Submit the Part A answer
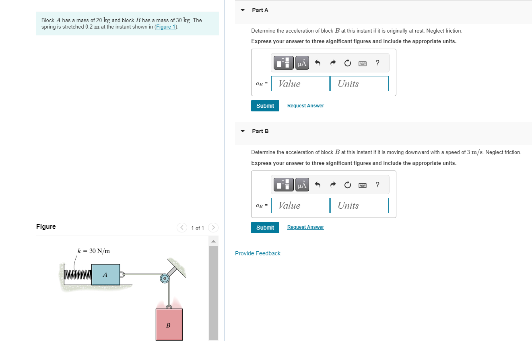532x341 pixels. click(265, 105)
